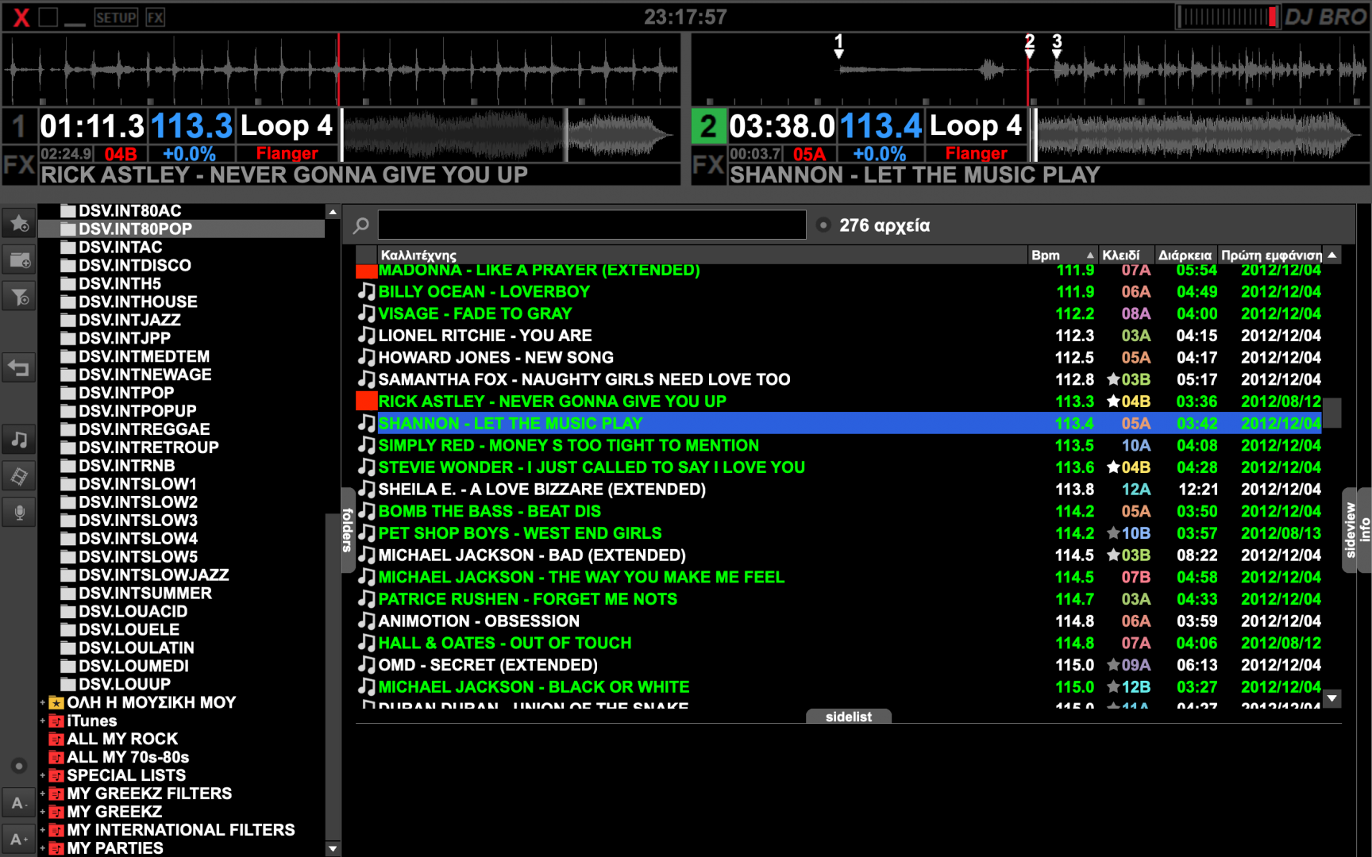Show video files with the film icon

[x=19, y=476]
